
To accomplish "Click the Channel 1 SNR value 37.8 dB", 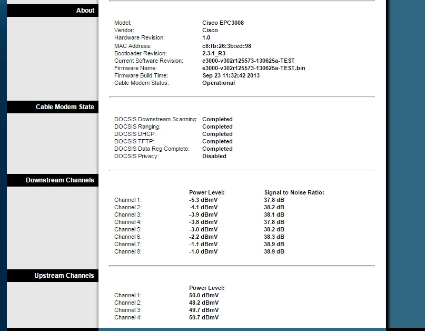I will (274, 200).
